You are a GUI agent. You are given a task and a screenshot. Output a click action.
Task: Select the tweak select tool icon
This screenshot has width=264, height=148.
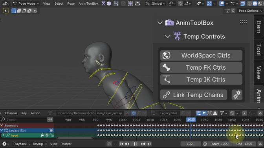5,11
